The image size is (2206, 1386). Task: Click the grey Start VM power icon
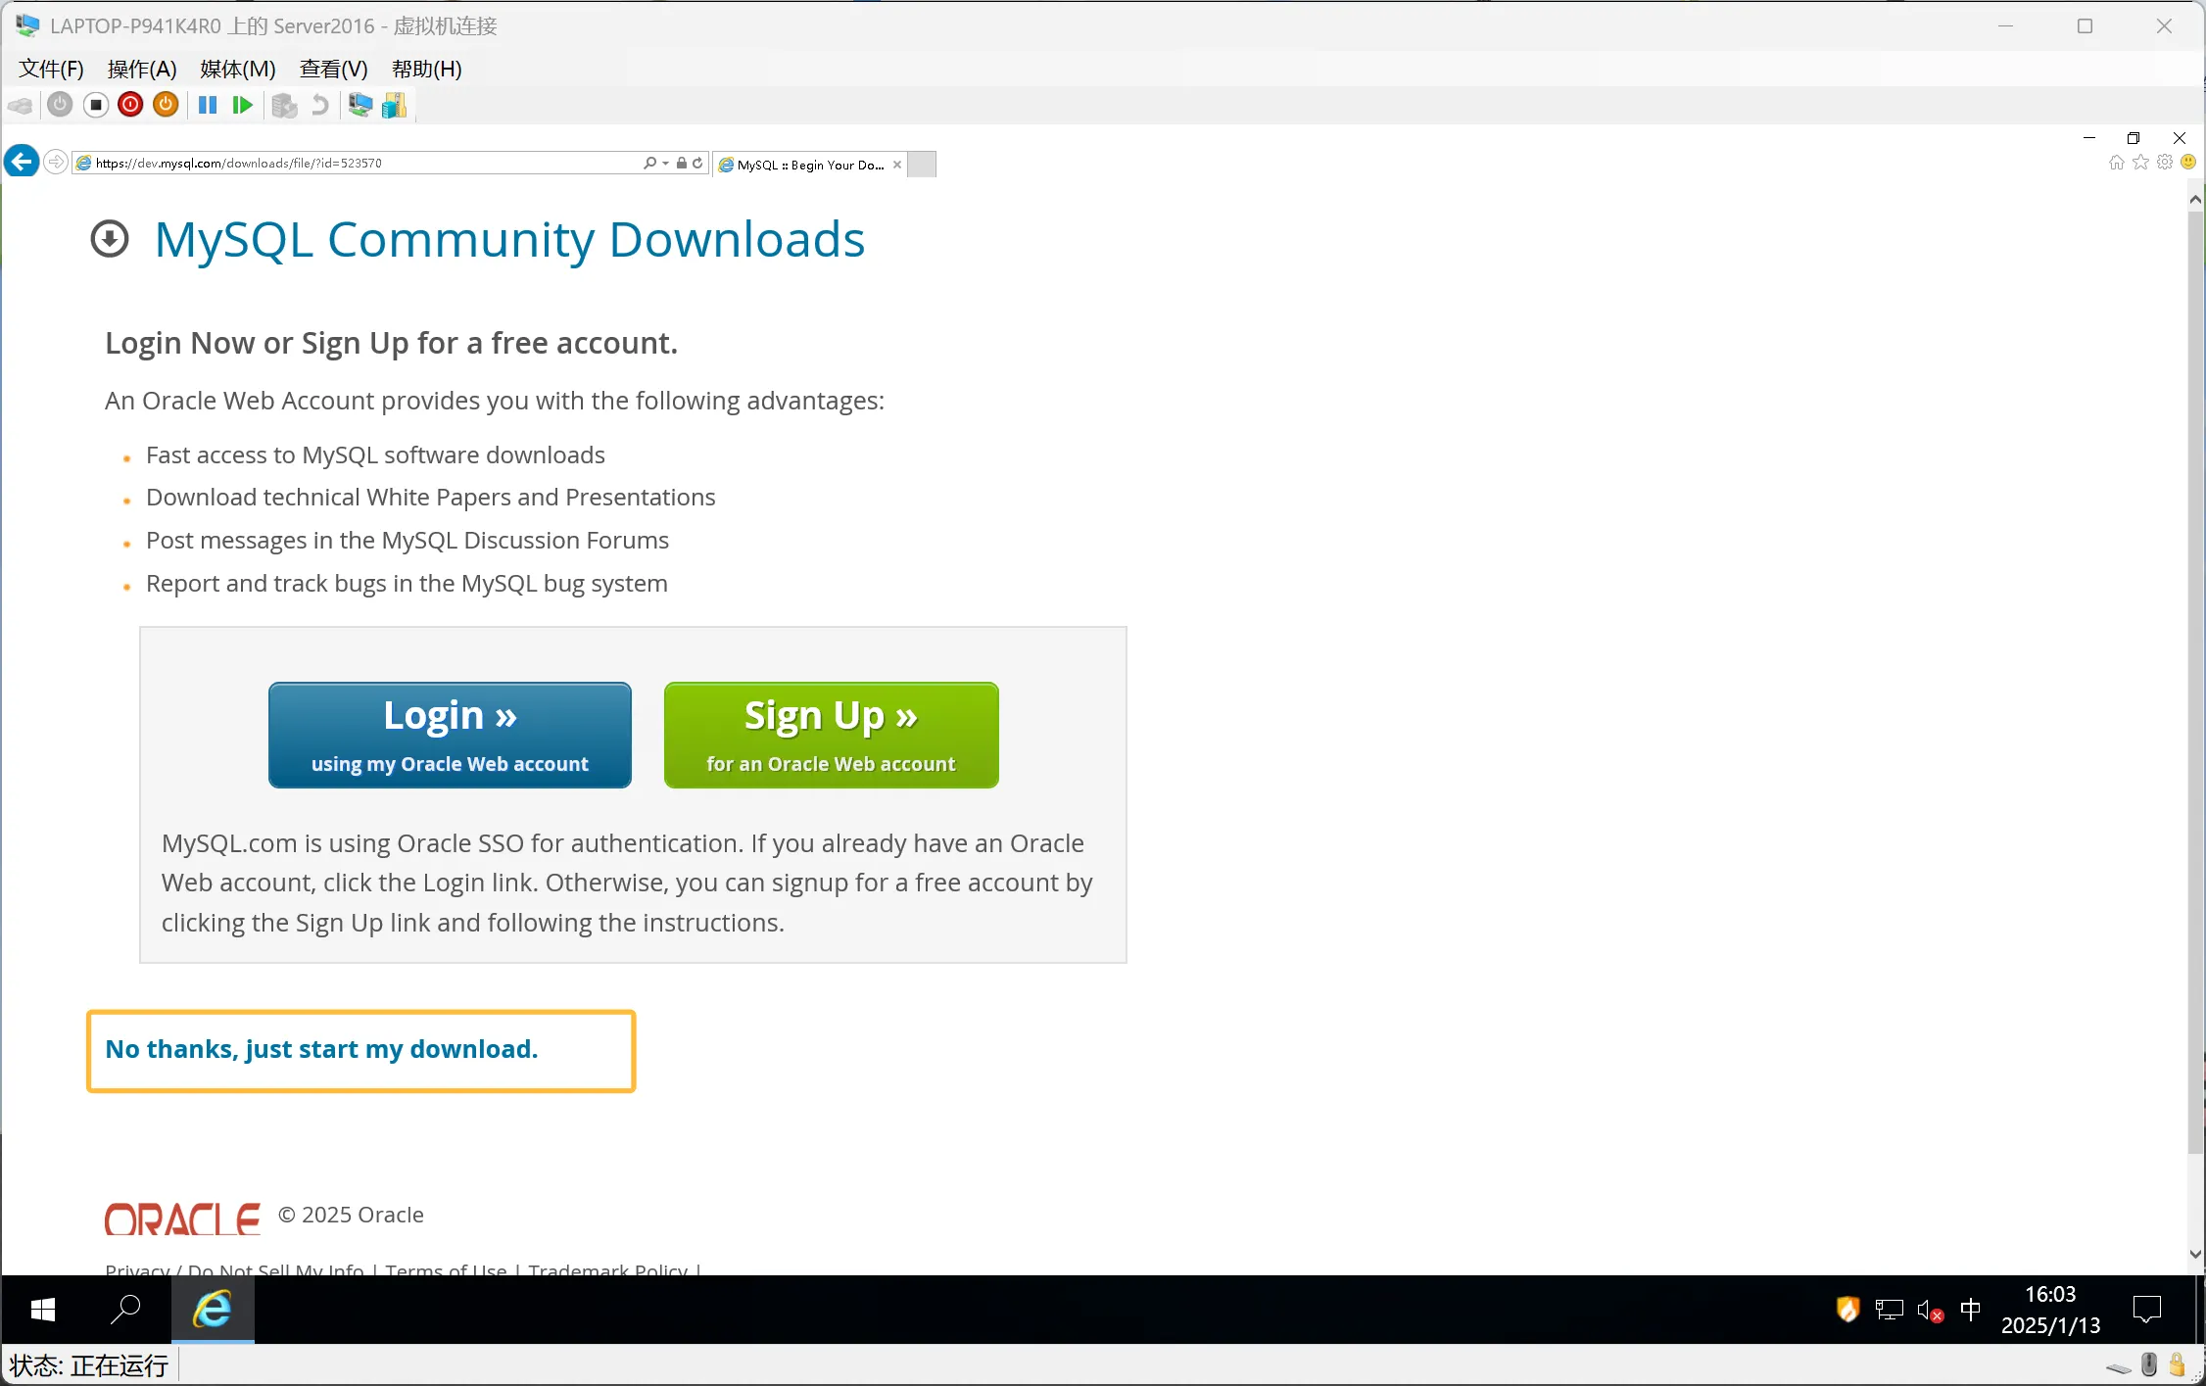click(60, 105)
